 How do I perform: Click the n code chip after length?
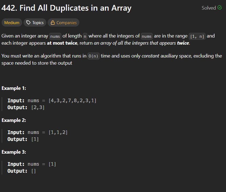tap(85, 36)
